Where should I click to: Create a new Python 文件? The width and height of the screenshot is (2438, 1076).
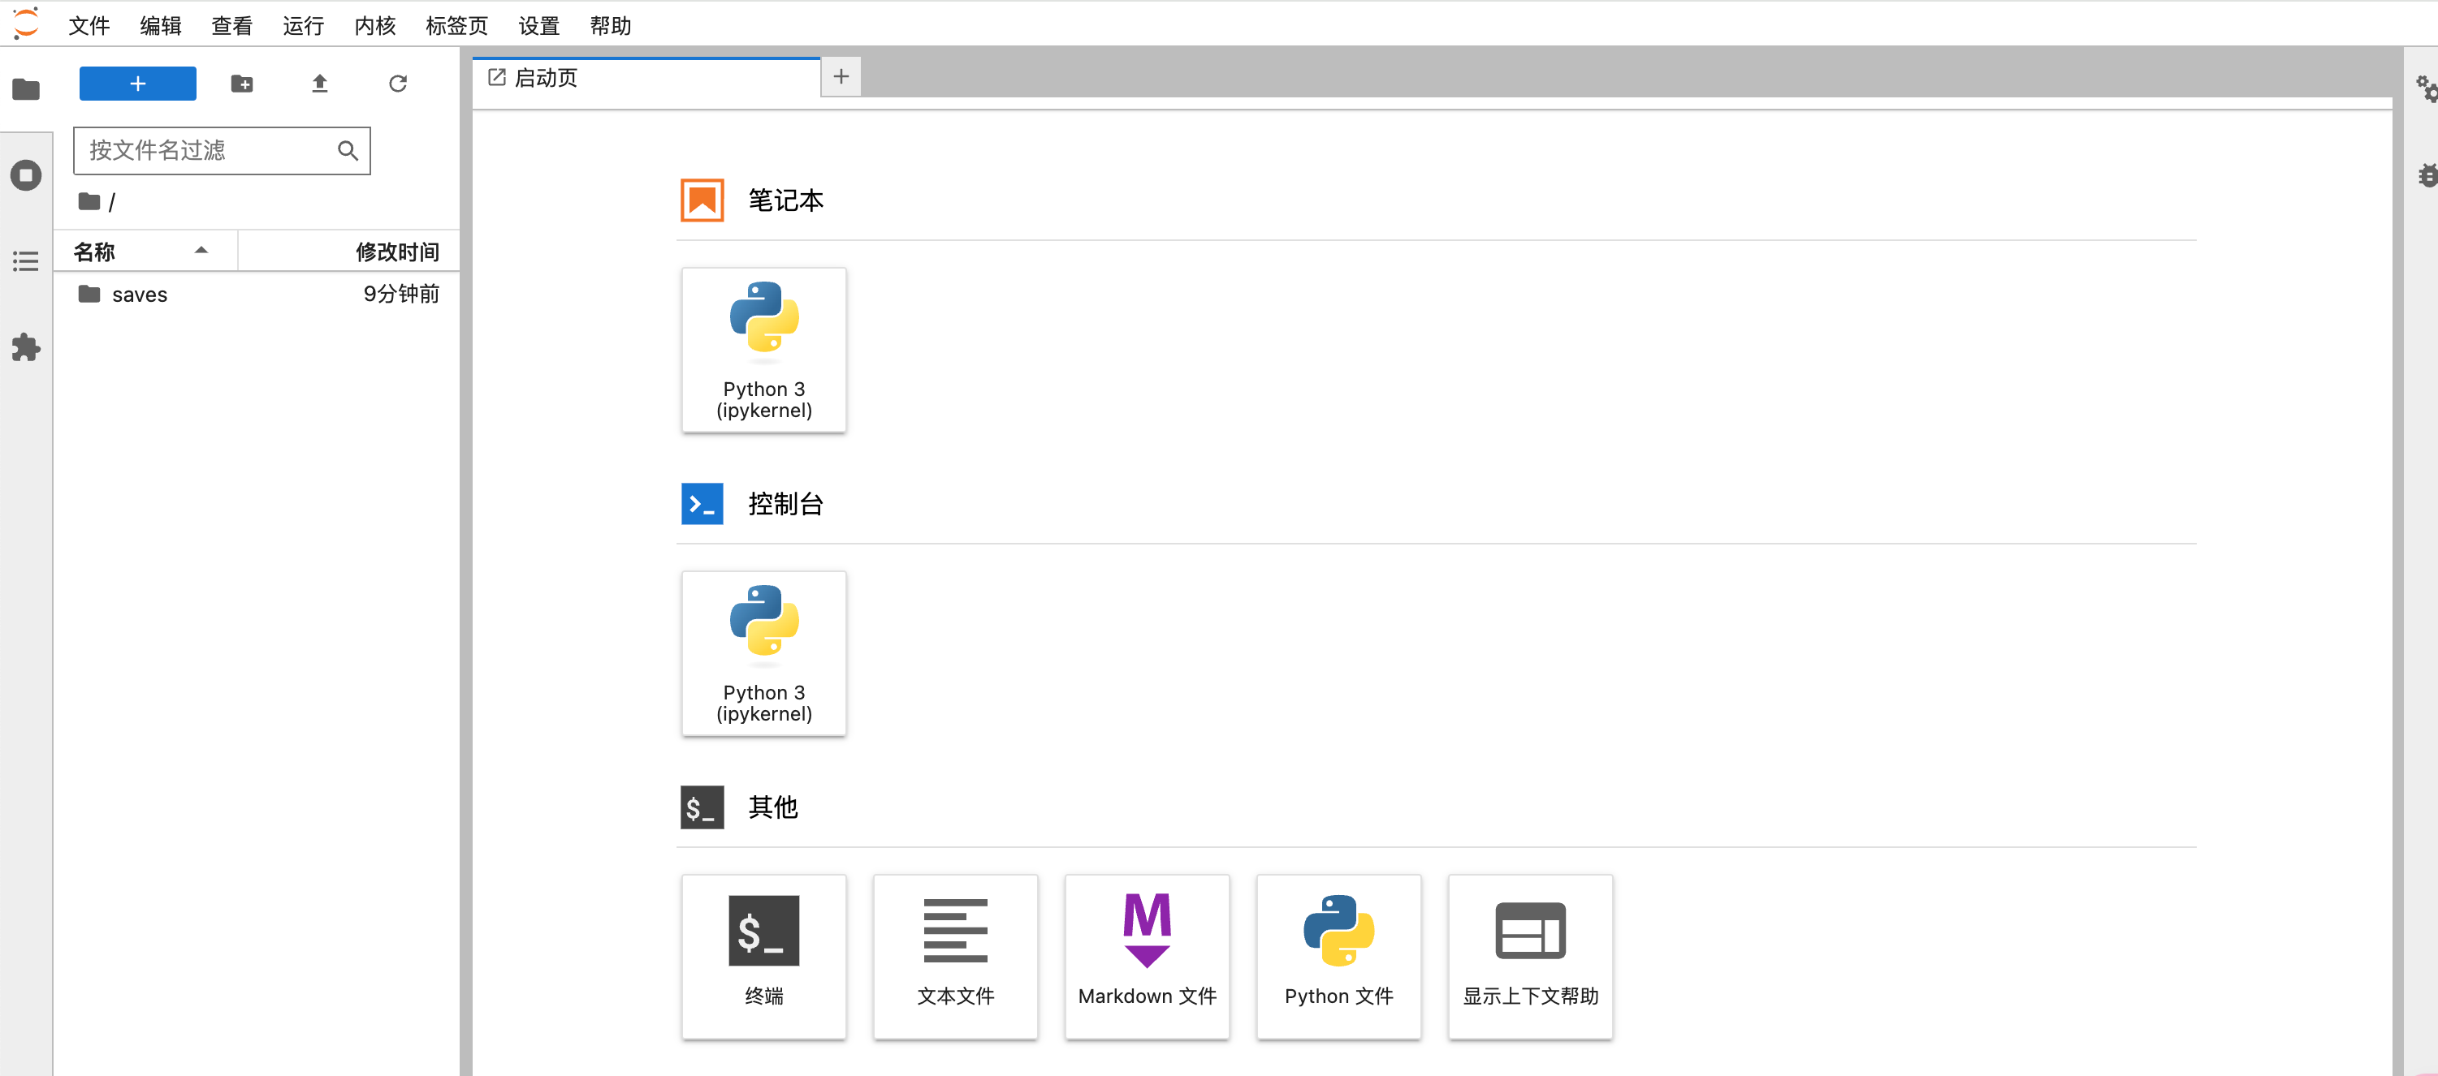coord(1338,957)
